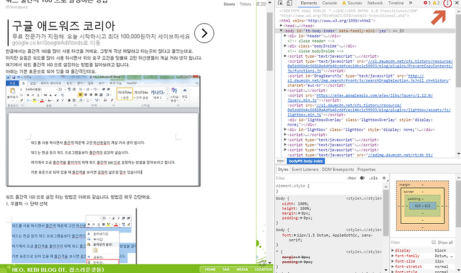Activate the DevTools inspect element picker
The height and width of the screenshot is (273, 461).
[280, 3]
